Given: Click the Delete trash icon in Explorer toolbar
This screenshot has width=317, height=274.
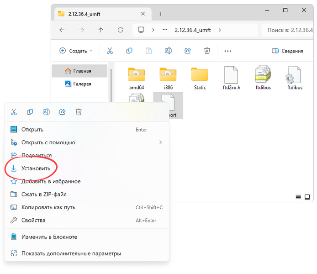Looking at the screenshot, I should click(207, 51).
